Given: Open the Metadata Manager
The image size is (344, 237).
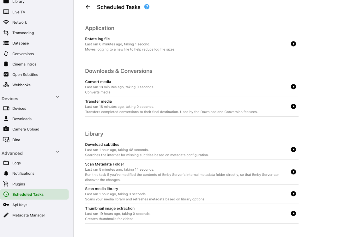Looking at the screenshot, I should [28, 215].
